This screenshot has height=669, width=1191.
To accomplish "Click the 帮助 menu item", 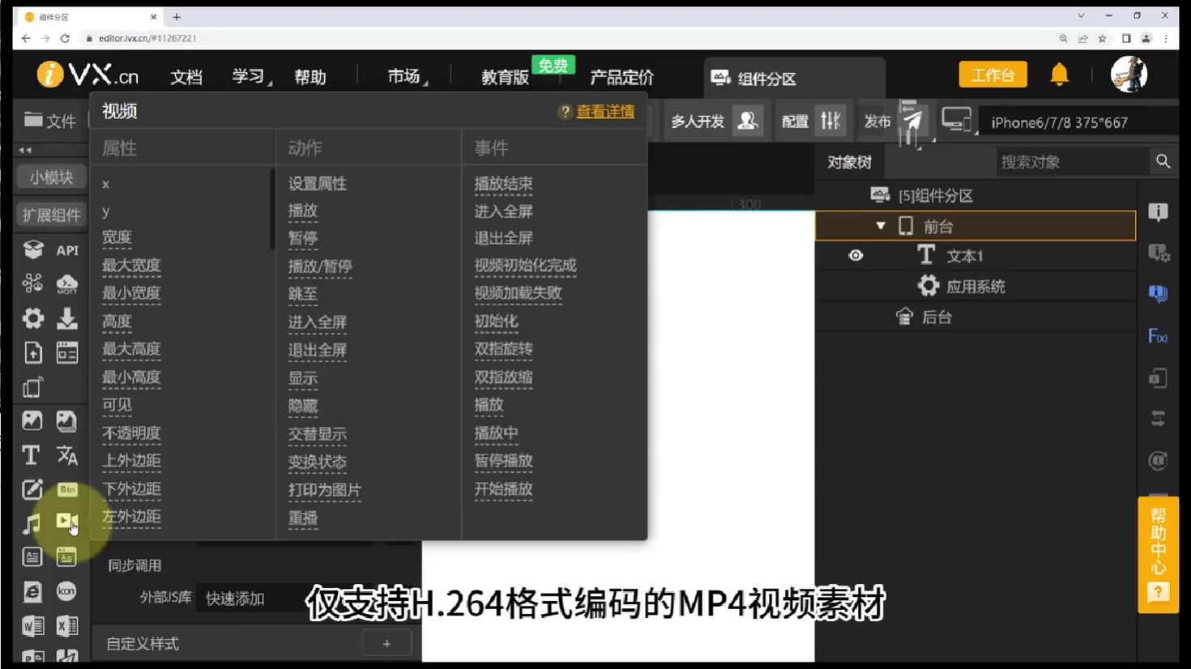I will click(310, 77).
